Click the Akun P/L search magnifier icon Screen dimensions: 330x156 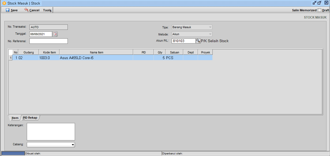pyautogui.click(x=198, y=41)
